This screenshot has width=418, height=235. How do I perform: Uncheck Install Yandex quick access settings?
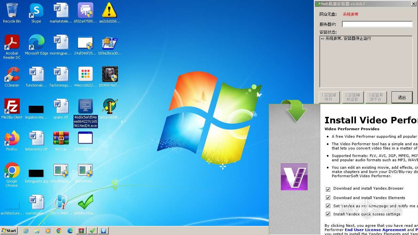[x=328, y=214]
